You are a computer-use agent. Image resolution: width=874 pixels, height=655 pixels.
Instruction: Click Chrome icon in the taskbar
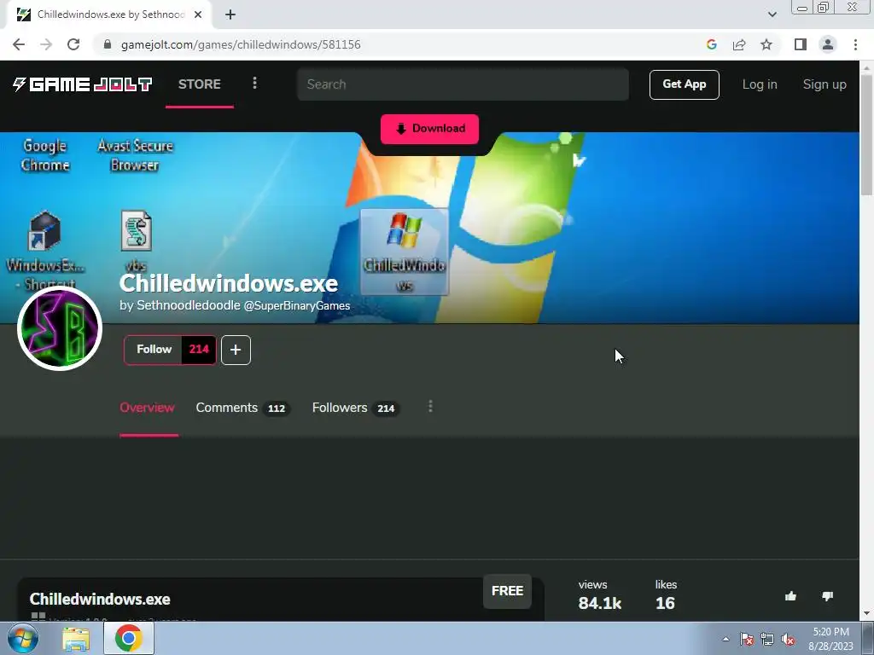pos(129,638)
